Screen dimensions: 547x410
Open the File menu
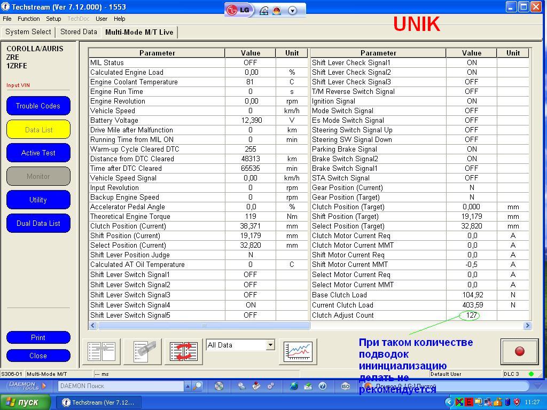[x=7, y=19]
